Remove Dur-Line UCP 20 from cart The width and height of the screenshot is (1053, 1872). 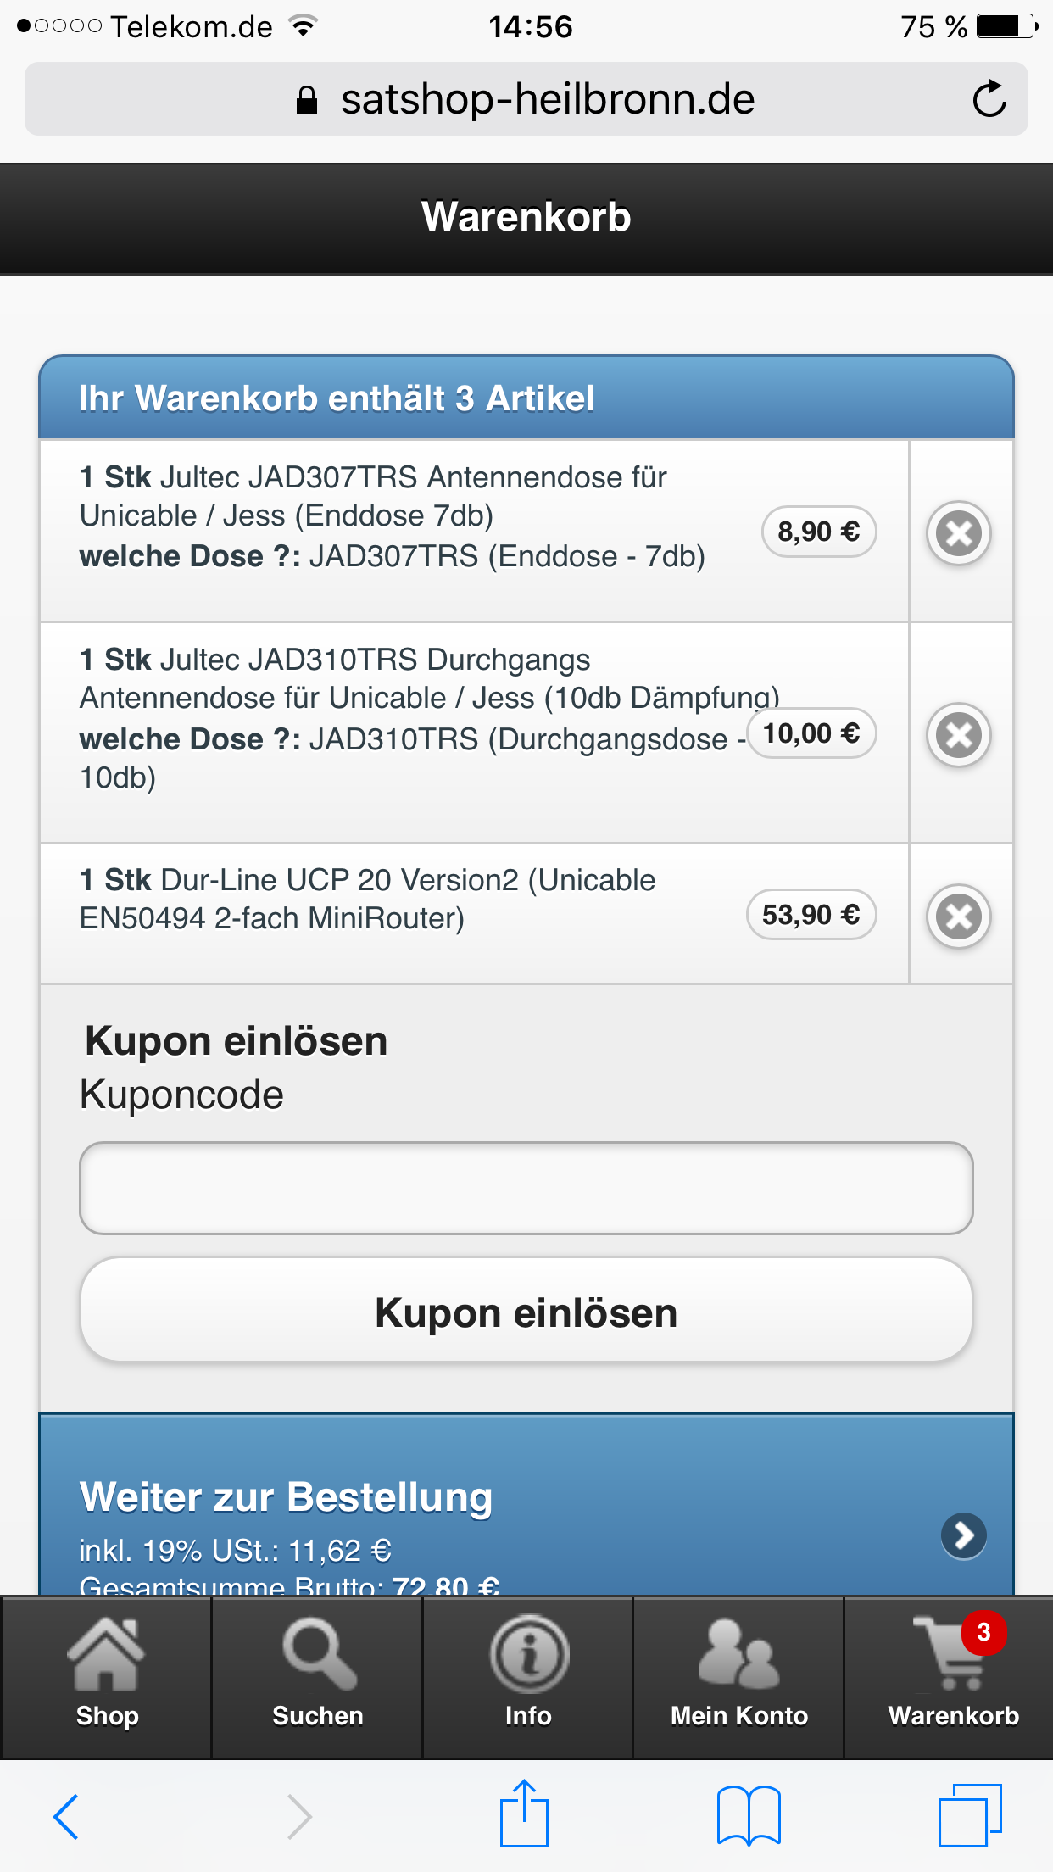(959, 916)
